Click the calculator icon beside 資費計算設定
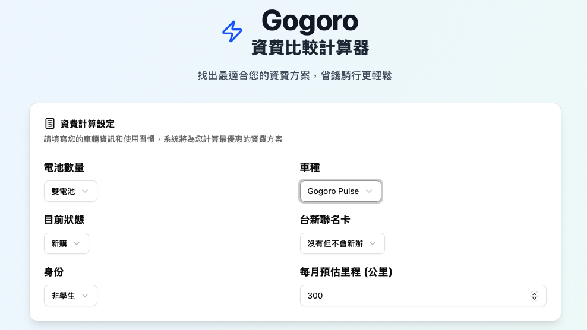Image resolution: width=587 pixels, height=330 pixels. (x=50, y=123)
